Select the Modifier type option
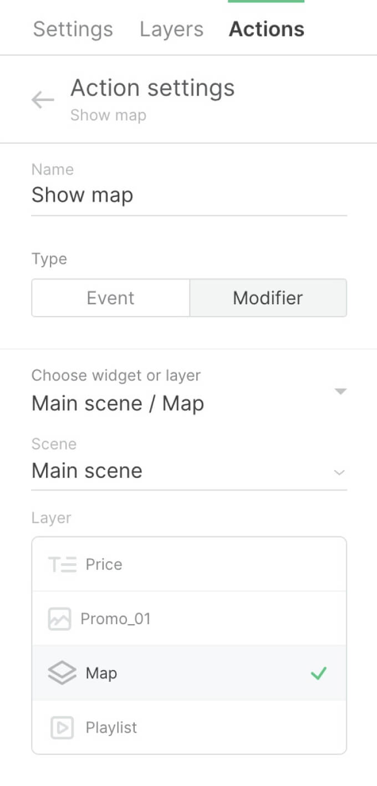Screen dimensions: 377x786 (x=268, y=298)
